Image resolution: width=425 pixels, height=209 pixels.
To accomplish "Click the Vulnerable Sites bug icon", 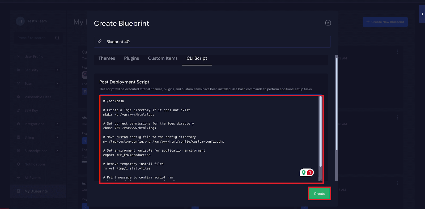I will pos(19,97).
